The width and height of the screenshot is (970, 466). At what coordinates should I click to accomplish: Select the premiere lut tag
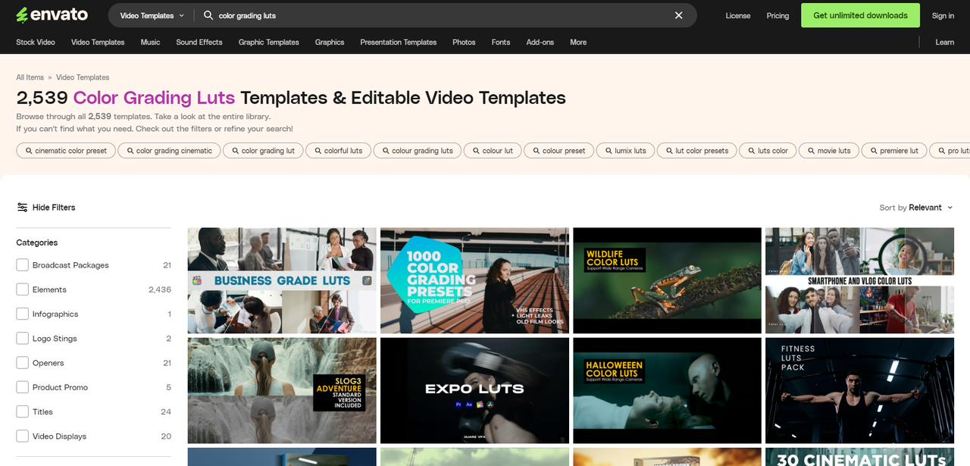(x=894, y=151)
